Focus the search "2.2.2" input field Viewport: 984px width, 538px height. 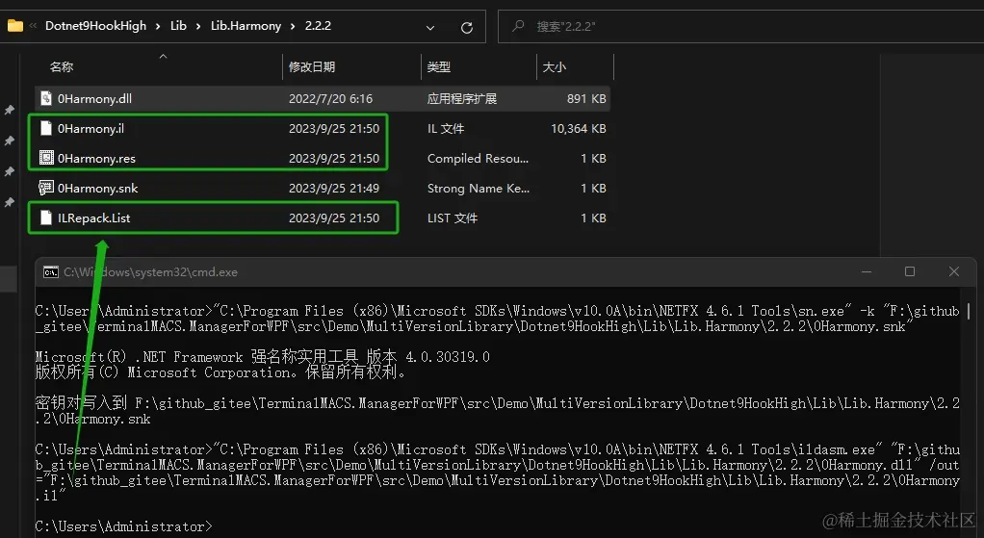point(740,26)
